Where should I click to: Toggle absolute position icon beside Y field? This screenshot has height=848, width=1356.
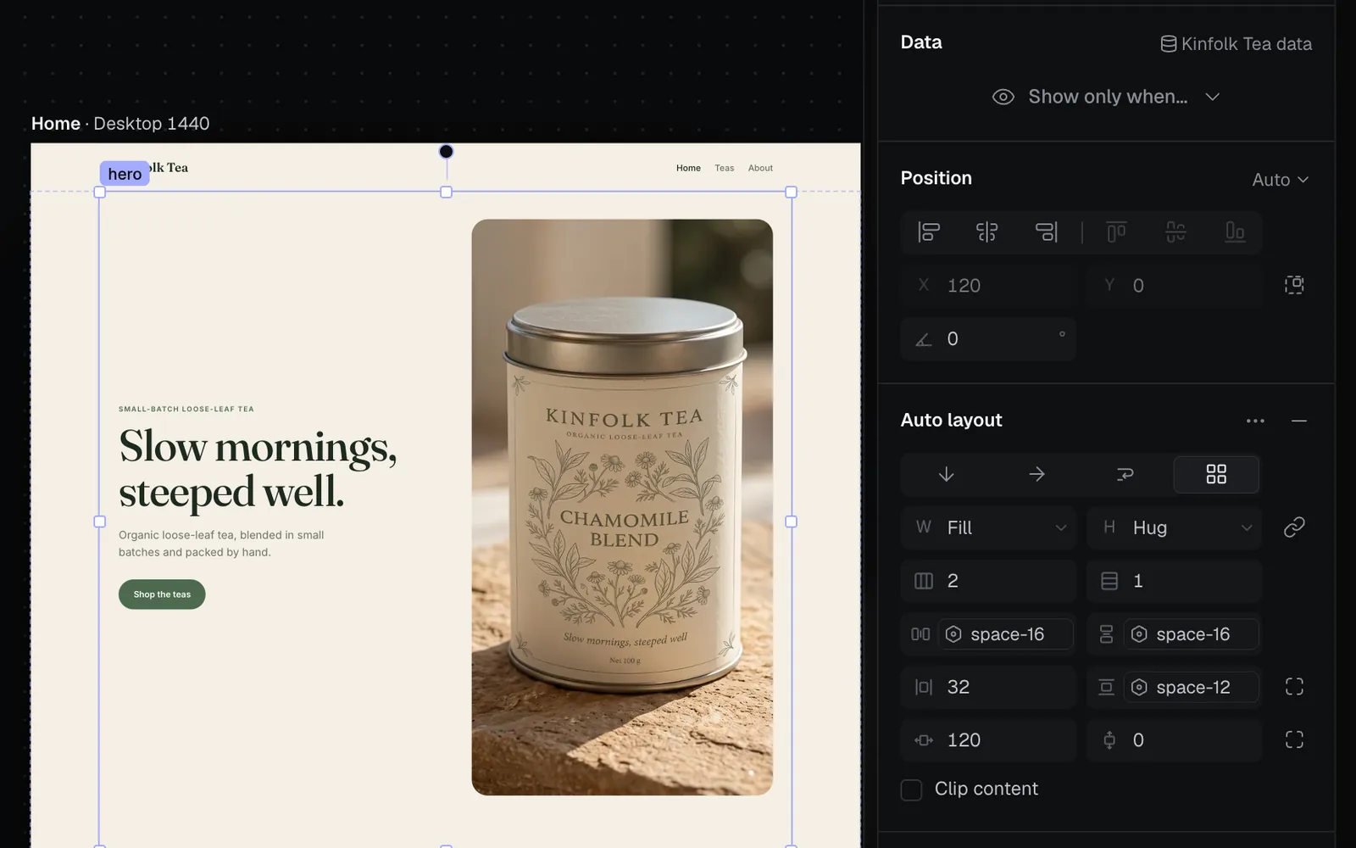1294,285
